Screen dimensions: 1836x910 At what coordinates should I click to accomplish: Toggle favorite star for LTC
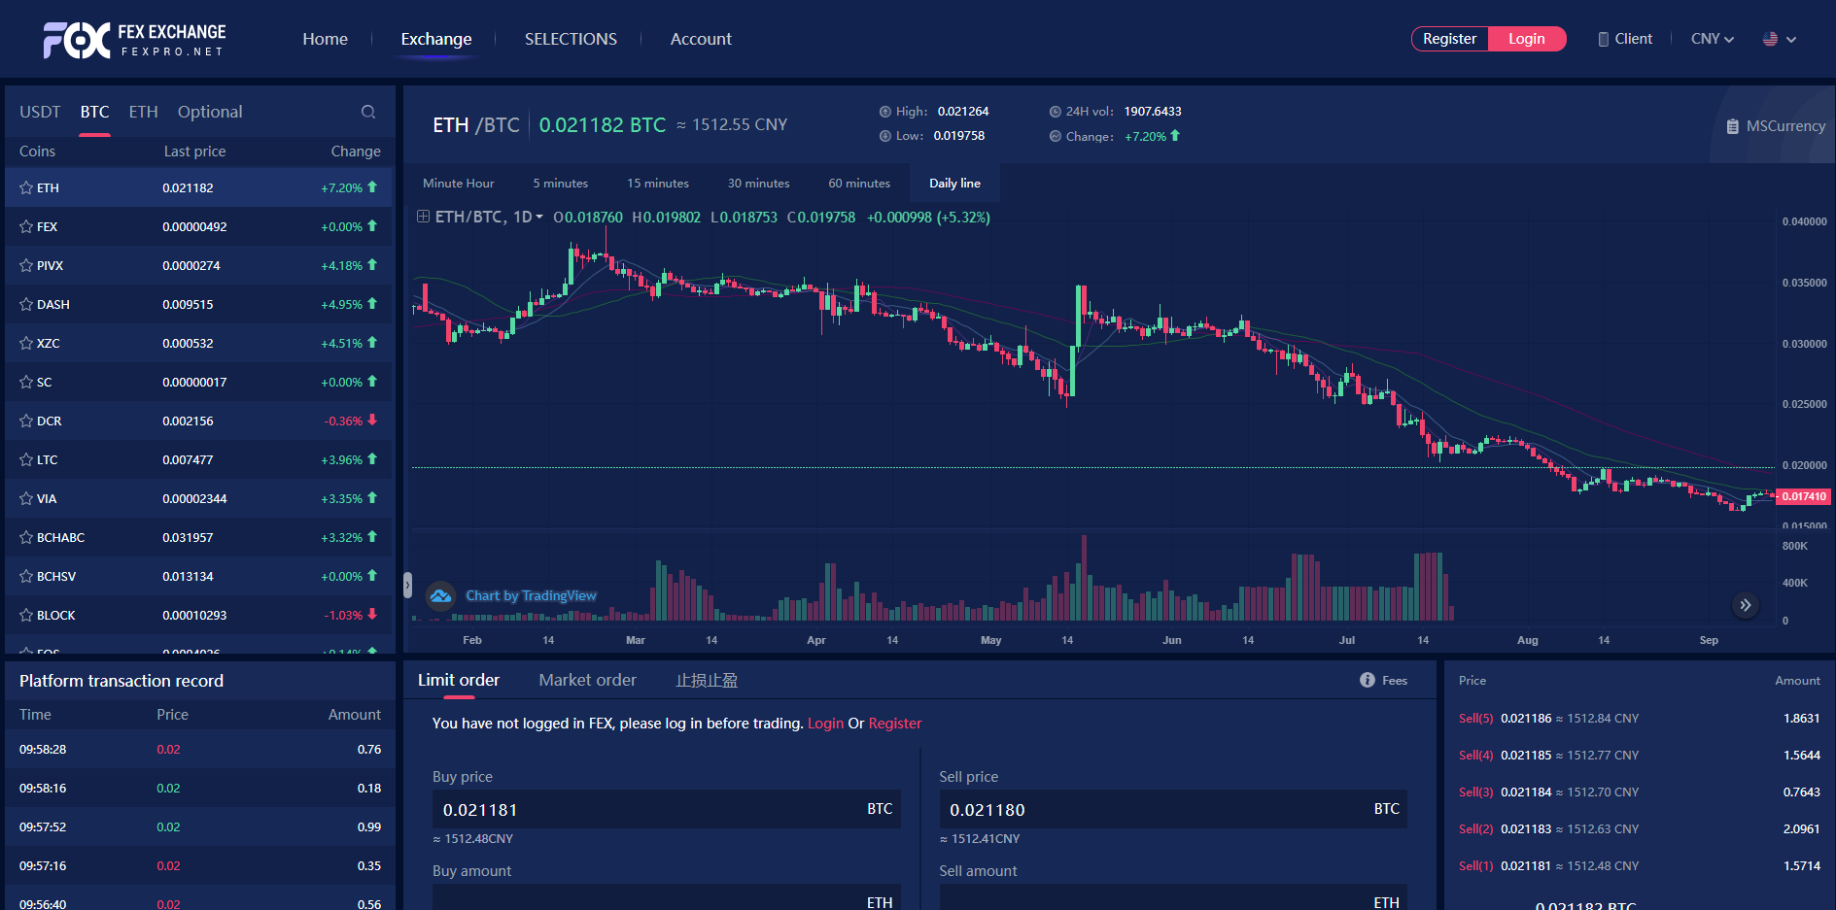tap(26, 459)
